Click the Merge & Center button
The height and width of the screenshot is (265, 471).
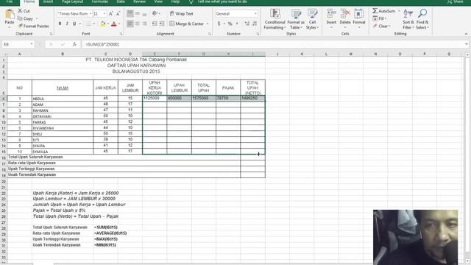pos(186,24)
